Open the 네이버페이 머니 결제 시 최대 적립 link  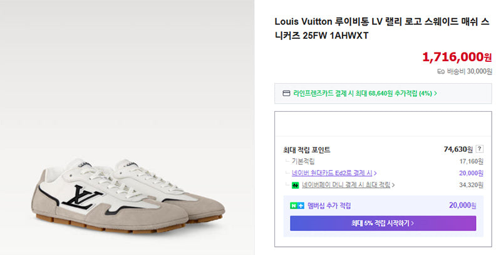click(346, 185)
